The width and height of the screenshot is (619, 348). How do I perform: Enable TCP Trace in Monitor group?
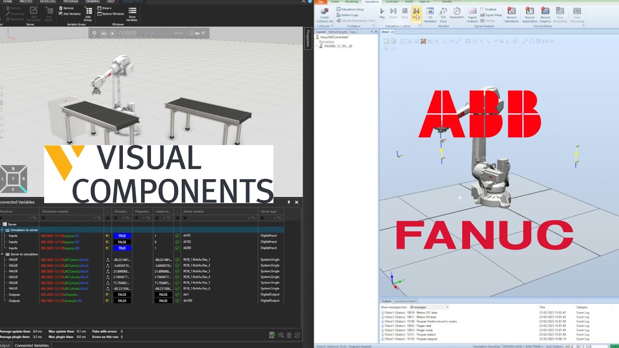tap(443, 15)
